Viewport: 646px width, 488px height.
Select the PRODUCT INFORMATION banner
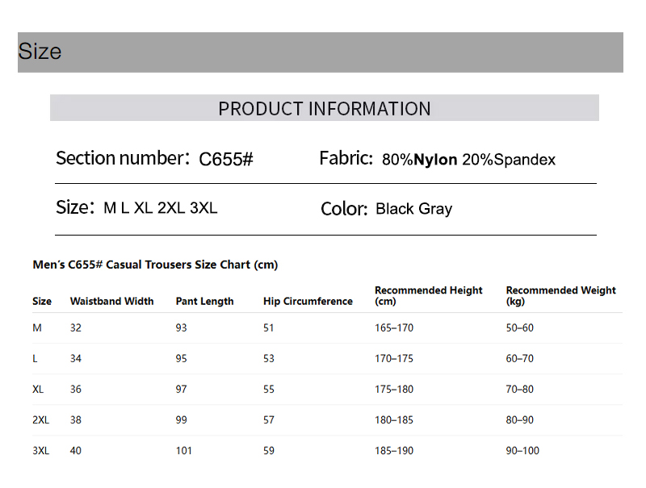pyautogui.click(x=325, y=108)
